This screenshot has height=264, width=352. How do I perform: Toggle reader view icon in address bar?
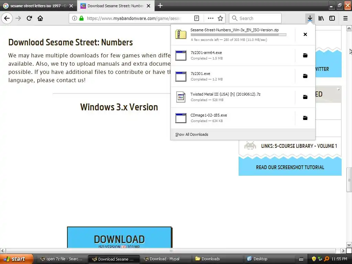pos(196,18)
